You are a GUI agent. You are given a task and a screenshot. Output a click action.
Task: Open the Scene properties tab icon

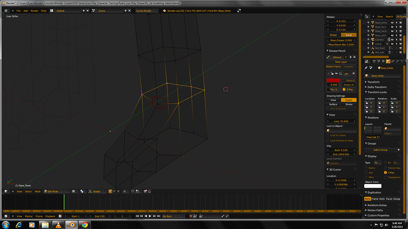(379, 61)
